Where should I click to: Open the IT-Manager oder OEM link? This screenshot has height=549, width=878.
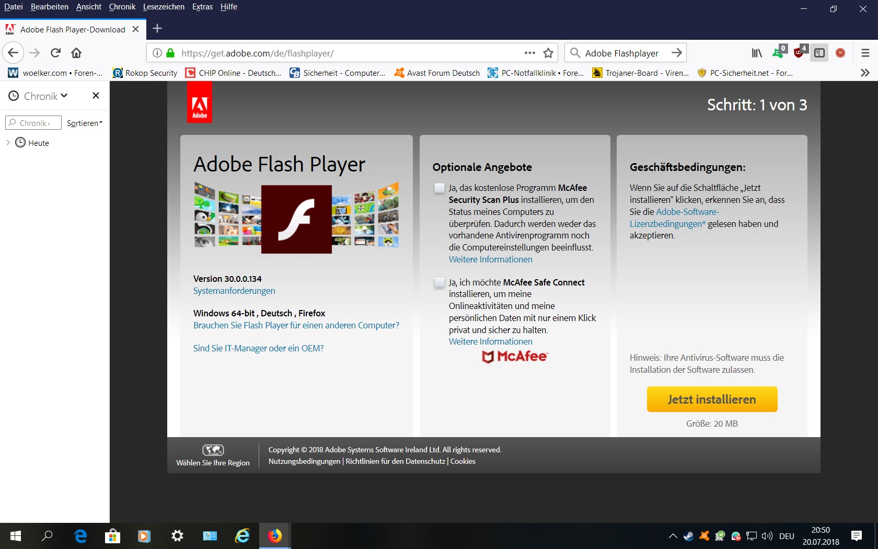259,348
